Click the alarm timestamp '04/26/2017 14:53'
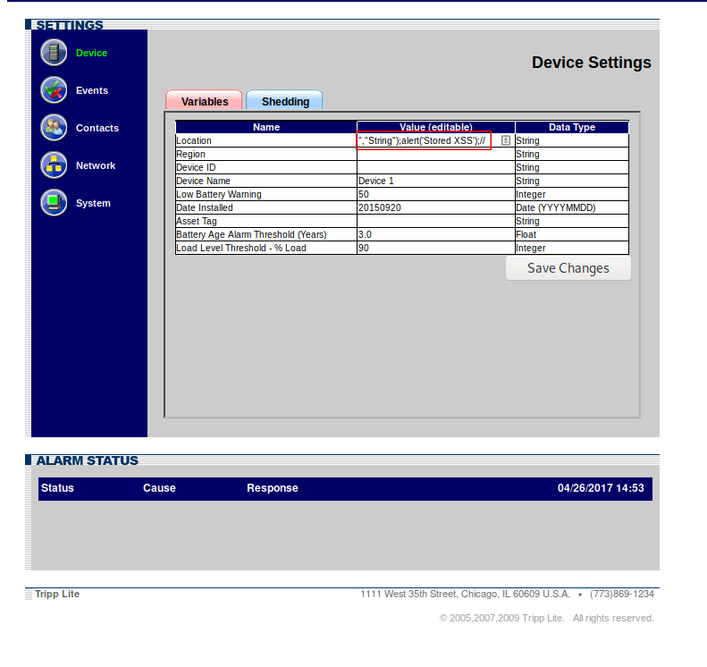 point(601,488)
